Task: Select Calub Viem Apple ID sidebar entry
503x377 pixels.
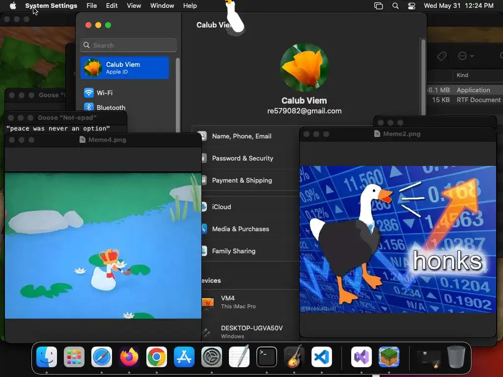Action: (125, 68)
